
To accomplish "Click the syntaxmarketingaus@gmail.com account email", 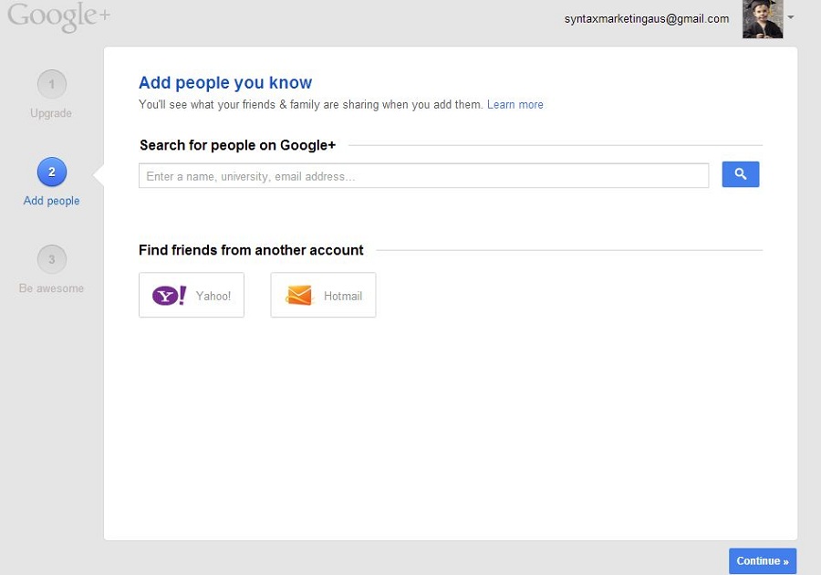I will click(647, 19).
